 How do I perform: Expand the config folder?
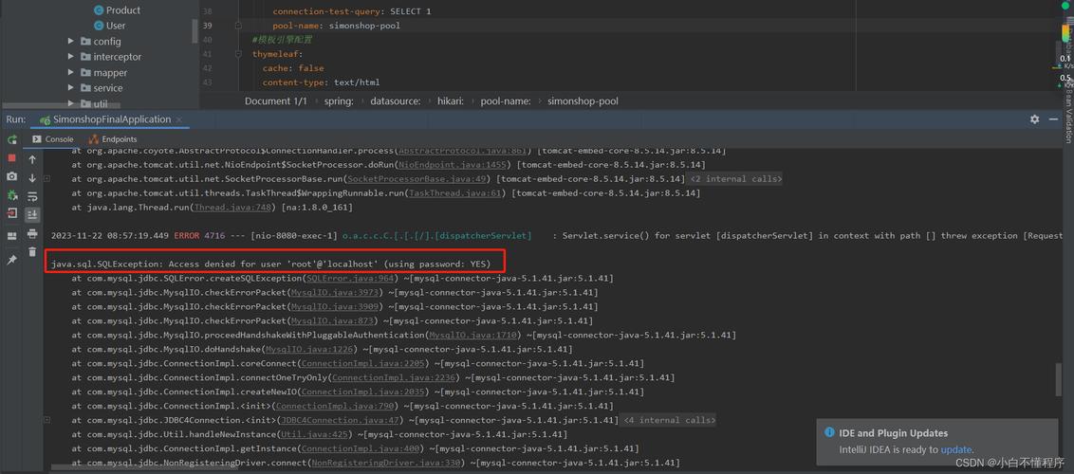pos(71,42)
